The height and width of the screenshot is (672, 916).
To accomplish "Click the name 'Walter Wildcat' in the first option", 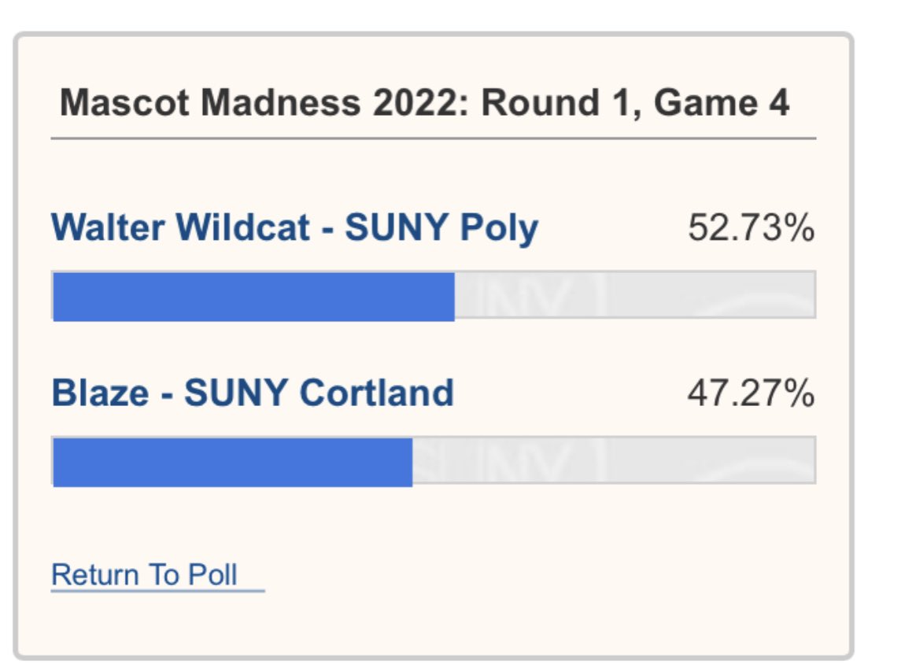I will click(180, 227).
